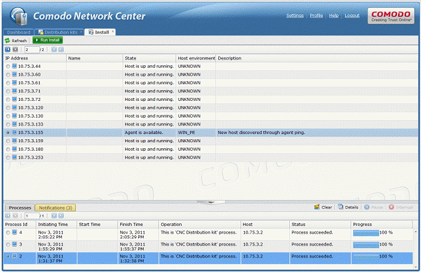Click progress bar of process 2
421x272 pixels.
366,257
